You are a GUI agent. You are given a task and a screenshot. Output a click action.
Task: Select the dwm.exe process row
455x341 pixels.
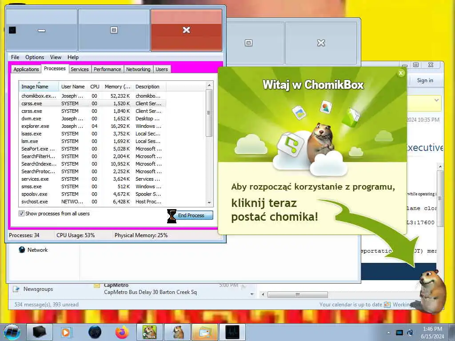tap(92, 119)
